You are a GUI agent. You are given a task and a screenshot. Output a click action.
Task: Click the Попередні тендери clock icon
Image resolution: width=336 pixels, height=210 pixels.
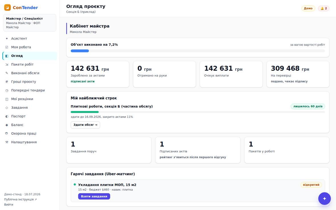[x=7, y=90]
